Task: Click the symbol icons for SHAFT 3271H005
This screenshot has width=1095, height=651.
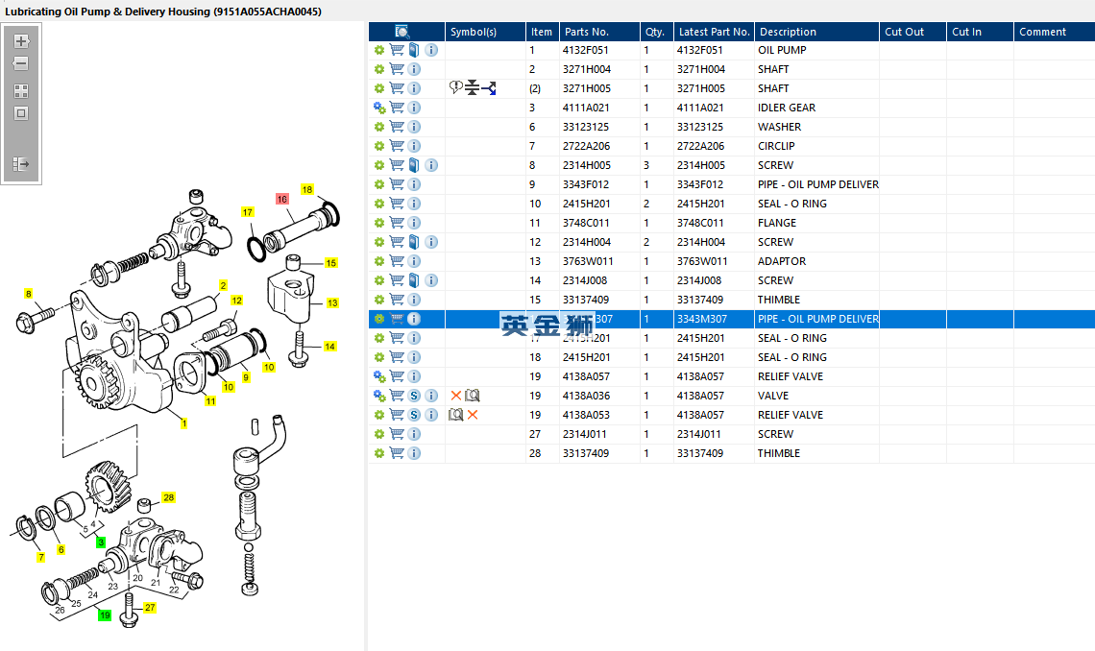Action: coord(473,88)
